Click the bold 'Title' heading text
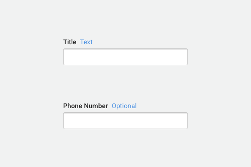Image resolution: width=251 pixels, height=167 pixels. [x=69, y=42]
